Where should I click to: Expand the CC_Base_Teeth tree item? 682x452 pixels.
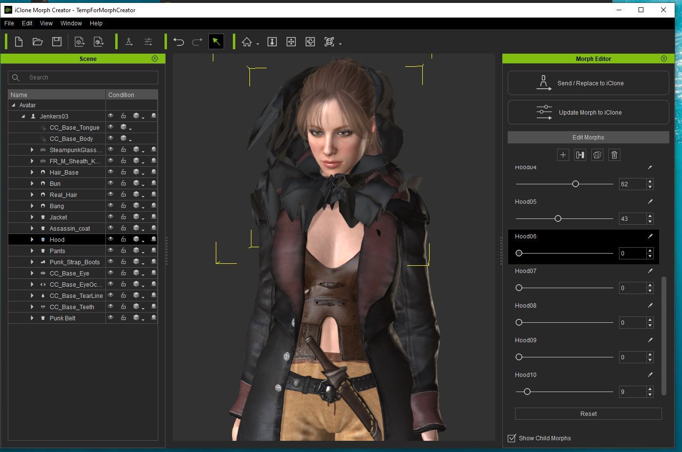[32, 307]
